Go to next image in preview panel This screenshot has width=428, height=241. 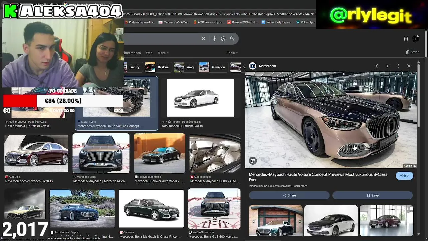pyautogui.click(x=387, y=66)
